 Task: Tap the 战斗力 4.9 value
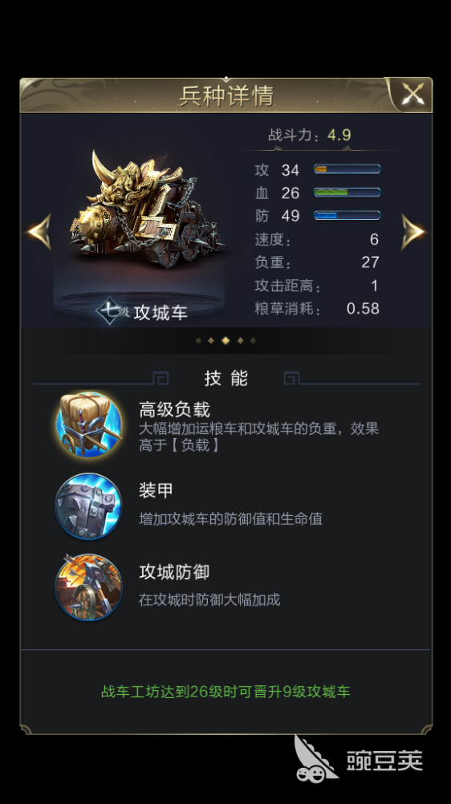tap(339, 135)
